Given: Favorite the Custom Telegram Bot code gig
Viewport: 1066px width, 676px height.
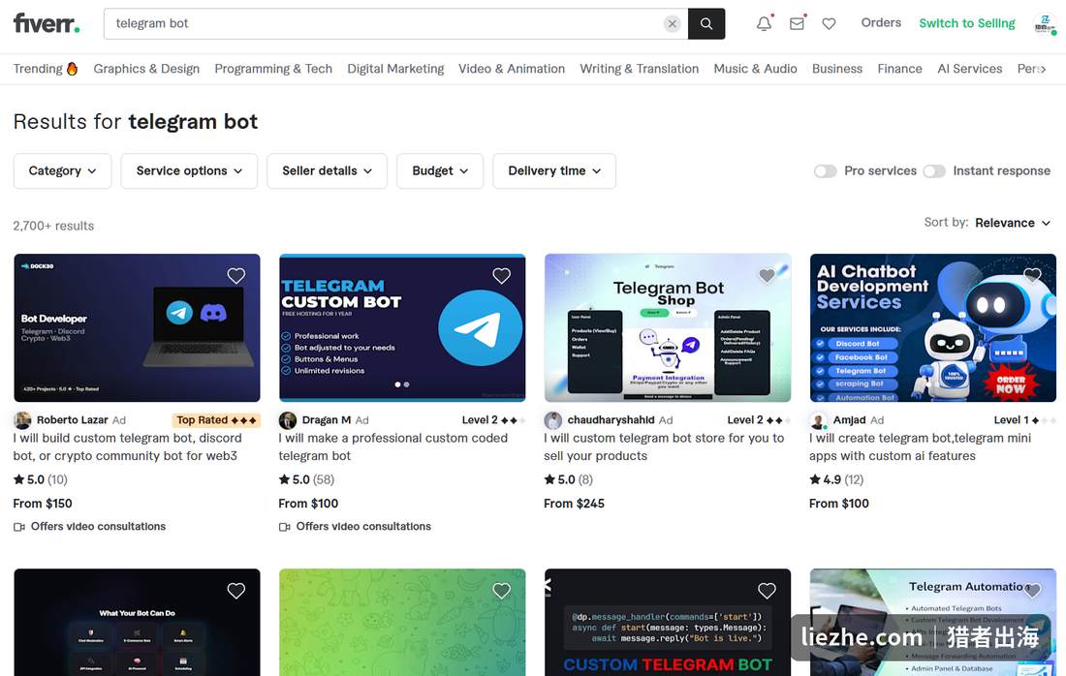Looking at the screenshot, I should click(767, 591).
